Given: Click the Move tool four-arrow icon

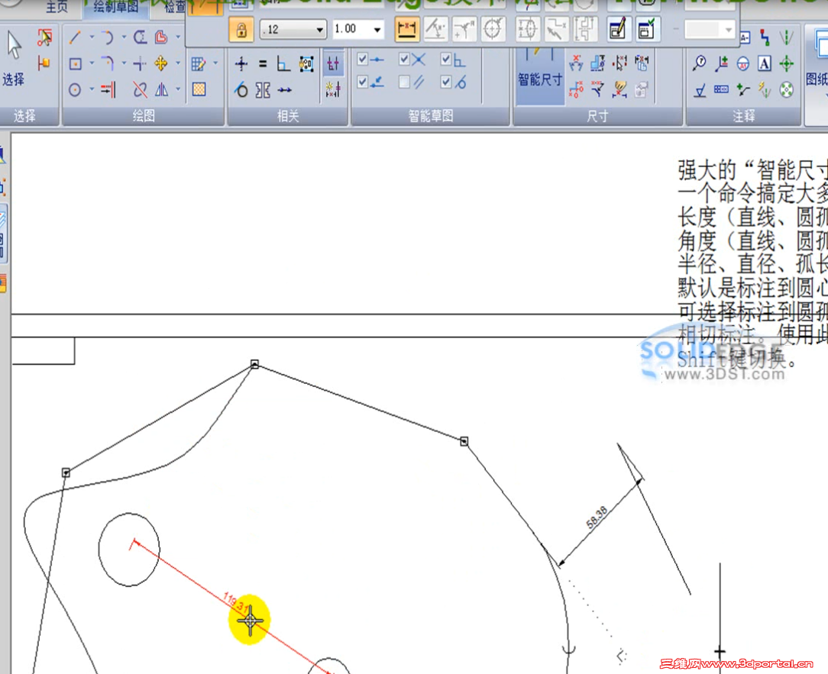Looking at the screenshot, I should 161,64.
